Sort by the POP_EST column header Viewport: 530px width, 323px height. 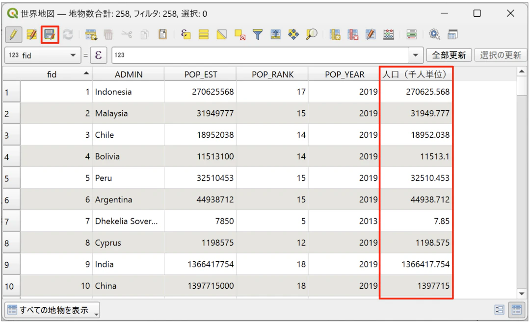pos(200,75)
